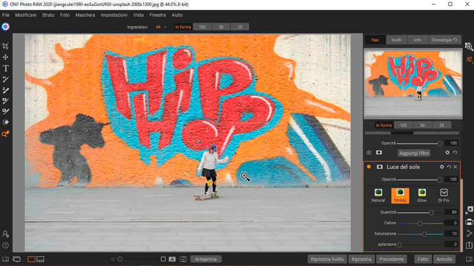Toggle Luce del sole filter on/off orange dot
The height and width of the screenshot is (266, 474).
[x=369, y=167]
